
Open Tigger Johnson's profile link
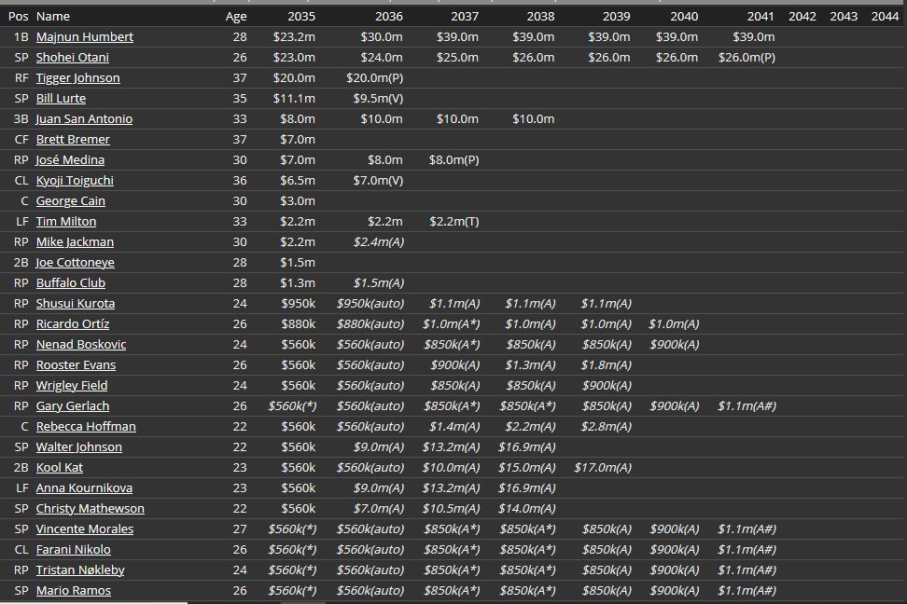pos(77,77)
